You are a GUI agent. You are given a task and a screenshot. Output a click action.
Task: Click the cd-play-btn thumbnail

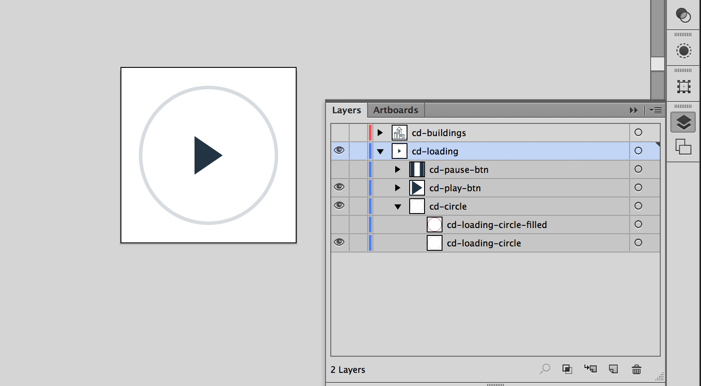pyautogui.click(x=417, y=188)
